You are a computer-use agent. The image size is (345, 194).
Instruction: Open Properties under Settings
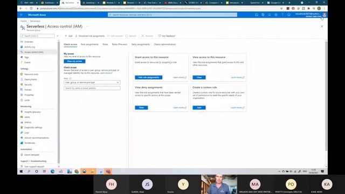(29, 95)
